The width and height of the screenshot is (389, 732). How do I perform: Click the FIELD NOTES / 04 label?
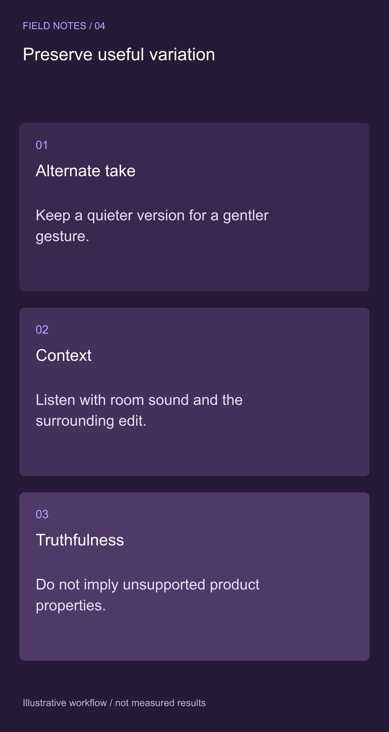click(x=64, y=26)
